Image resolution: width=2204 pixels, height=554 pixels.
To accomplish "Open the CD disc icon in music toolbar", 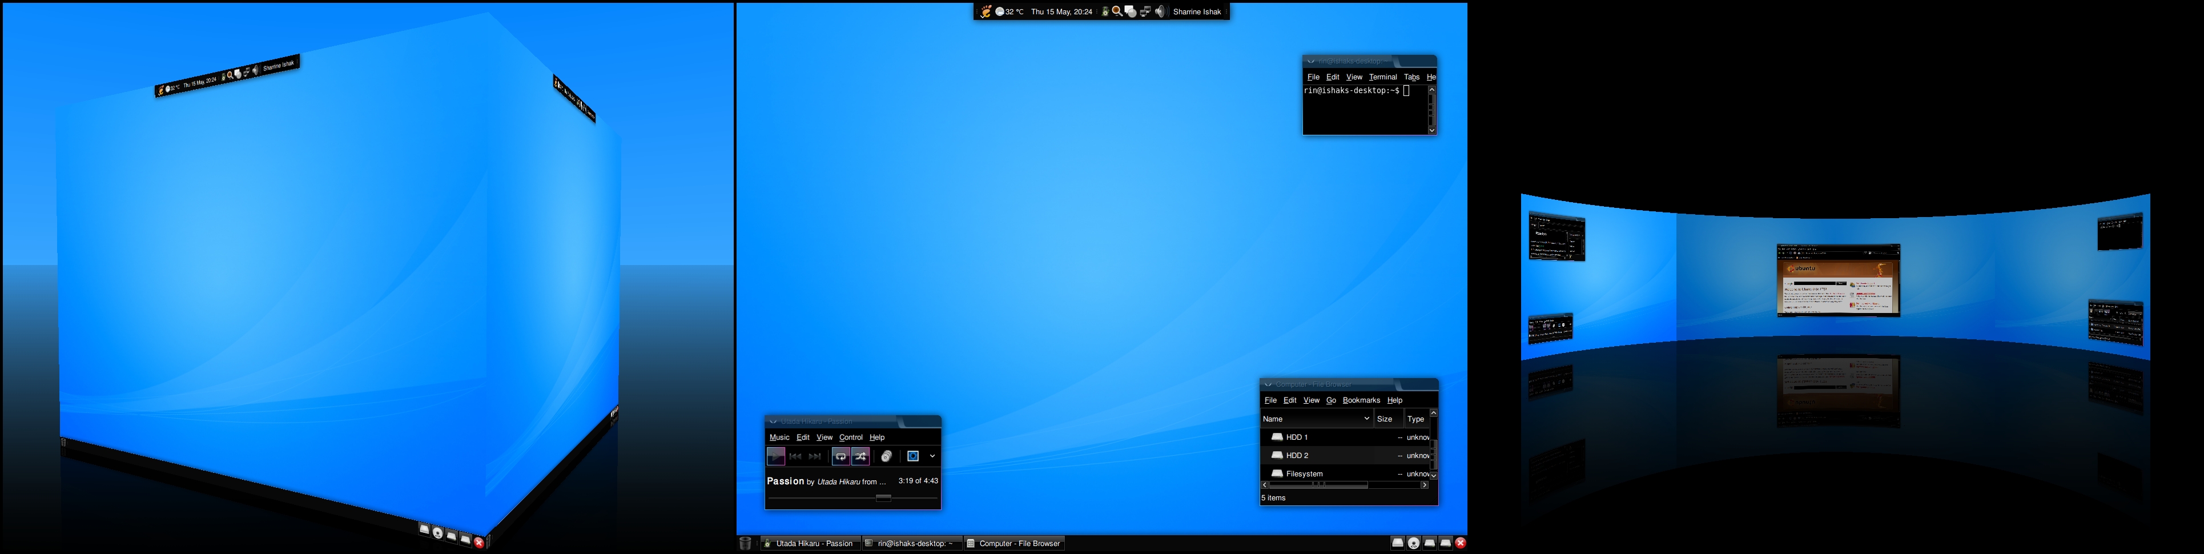I will coord(886,456).
